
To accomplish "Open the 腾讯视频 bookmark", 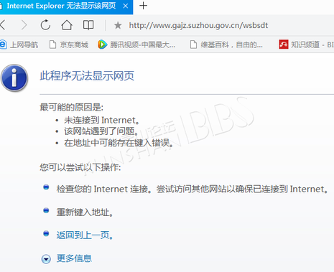I will [x=136, y=44].
